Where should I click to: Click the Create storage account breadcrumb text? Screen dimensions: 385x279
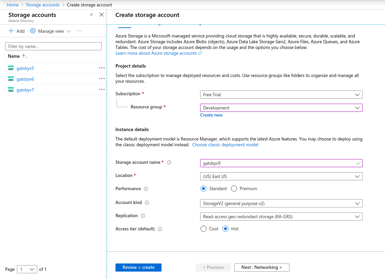89,5
